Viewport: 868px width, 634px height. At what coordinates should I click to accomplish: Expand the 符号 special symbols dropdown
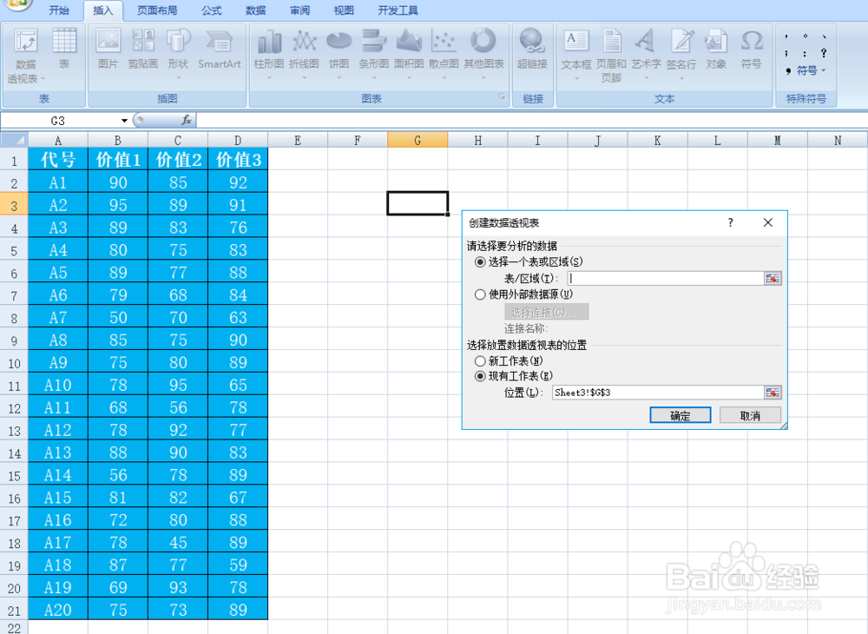[x=823, y=70]
